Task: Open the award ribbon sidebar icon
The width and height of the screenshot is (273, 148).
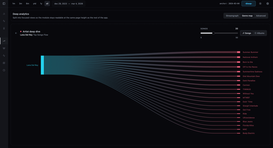Action: pos(4,28)
